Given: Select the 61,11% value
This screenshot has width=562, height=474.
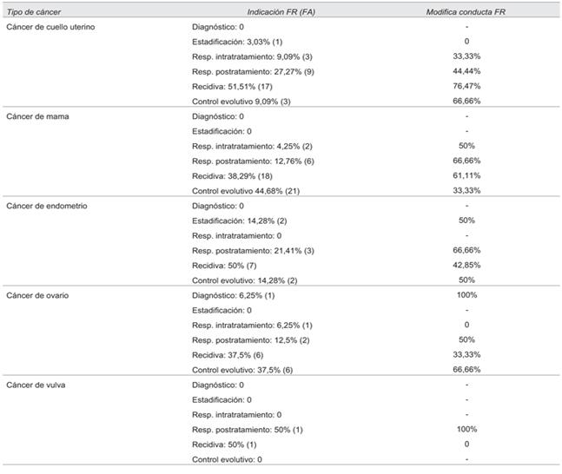Looking at the screenshot, I should click(466, 175).
